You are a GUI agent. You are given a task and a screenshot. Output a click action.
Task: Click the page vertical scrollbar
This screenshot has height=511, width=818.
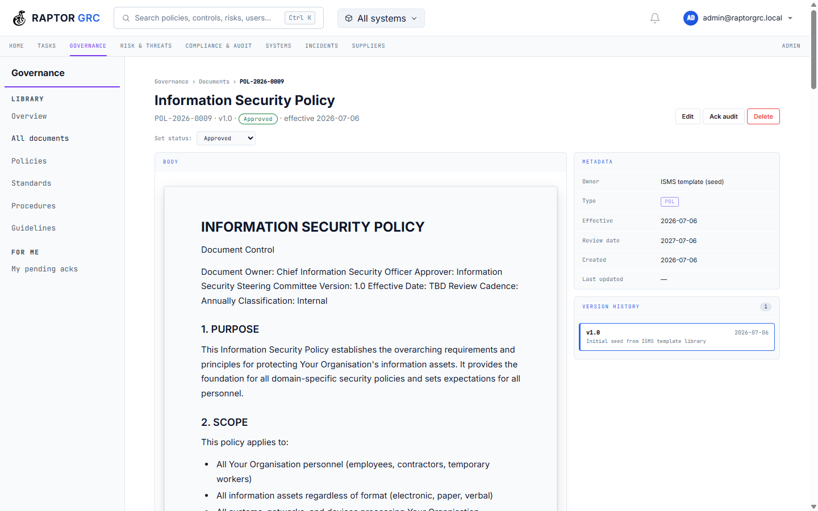tap(813, 51)
